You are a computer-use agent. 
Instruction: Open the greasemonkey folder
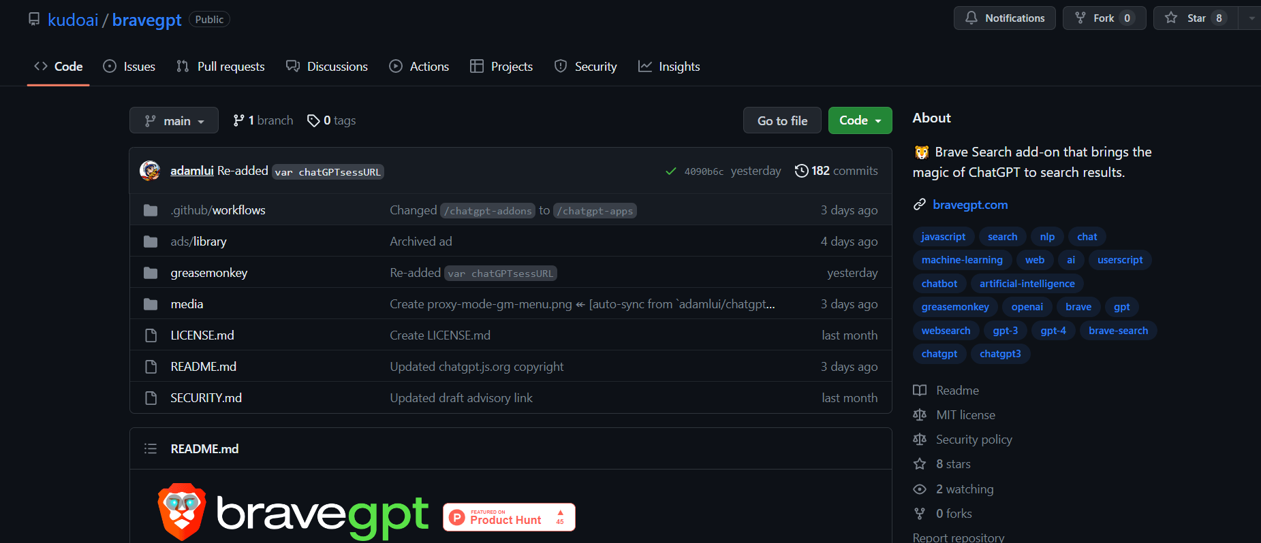(209, 273)
